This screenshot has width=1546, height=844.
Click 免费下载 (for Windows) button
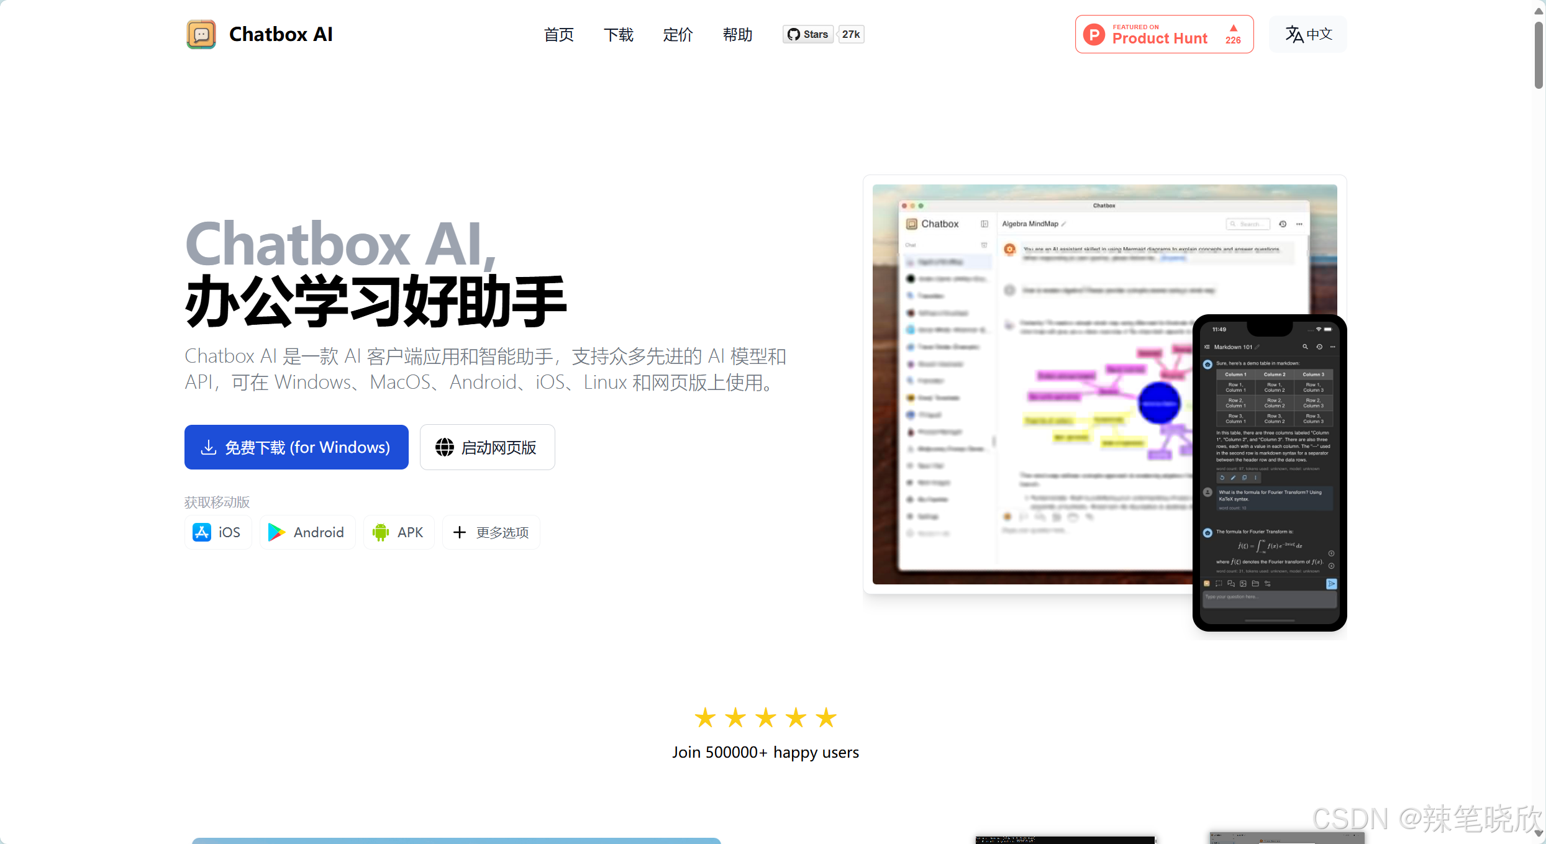coord(296,447)
